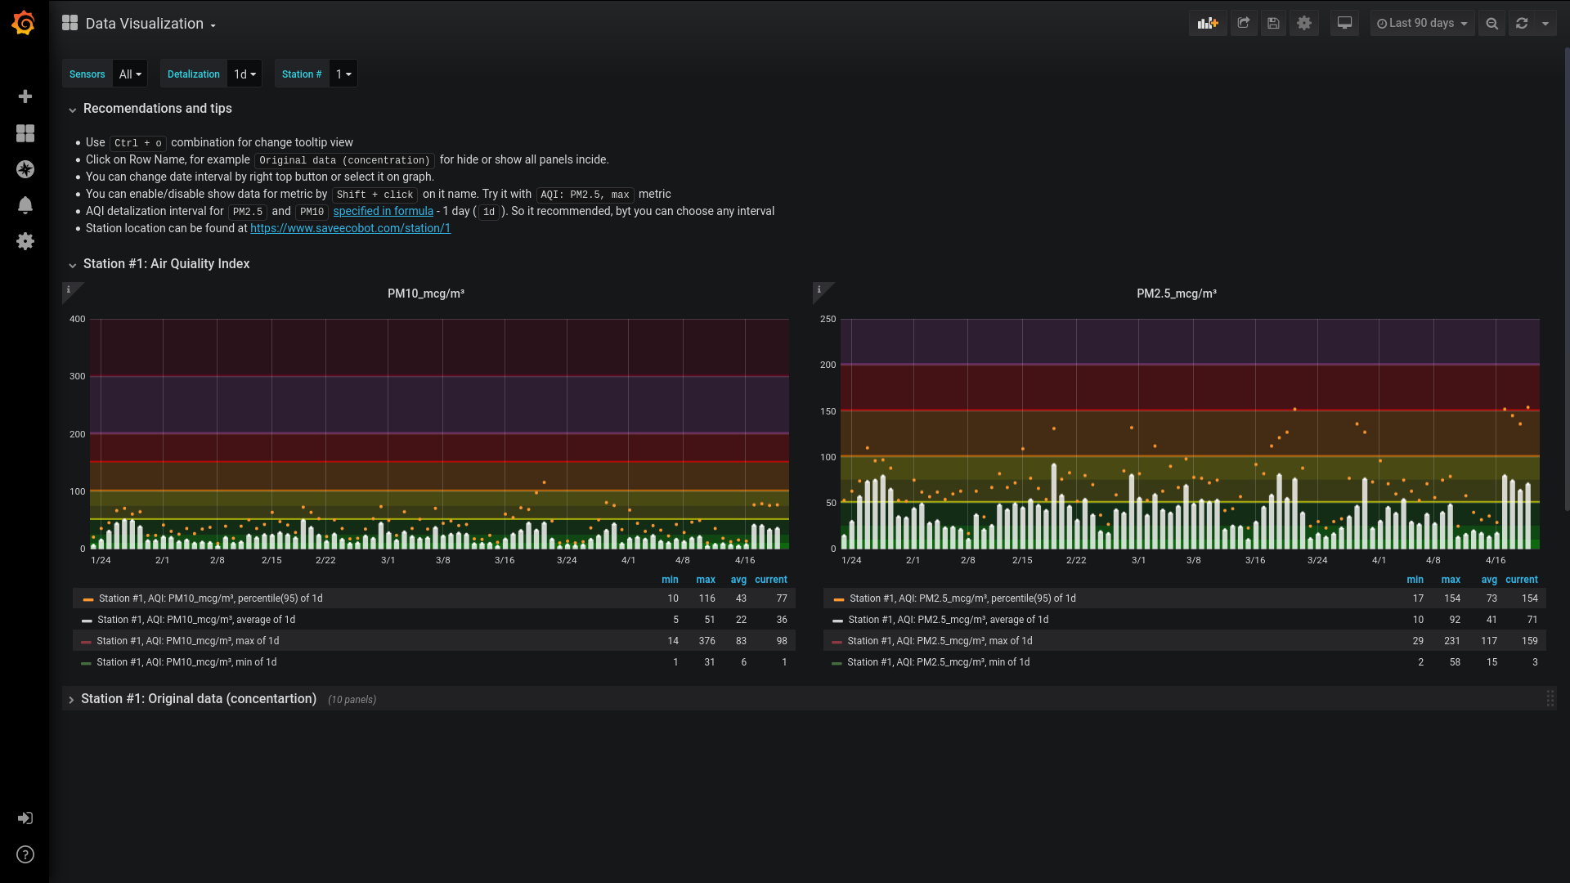Click the Share dashboard icon
The image size is (1570, 883).
coord(1244,24)
